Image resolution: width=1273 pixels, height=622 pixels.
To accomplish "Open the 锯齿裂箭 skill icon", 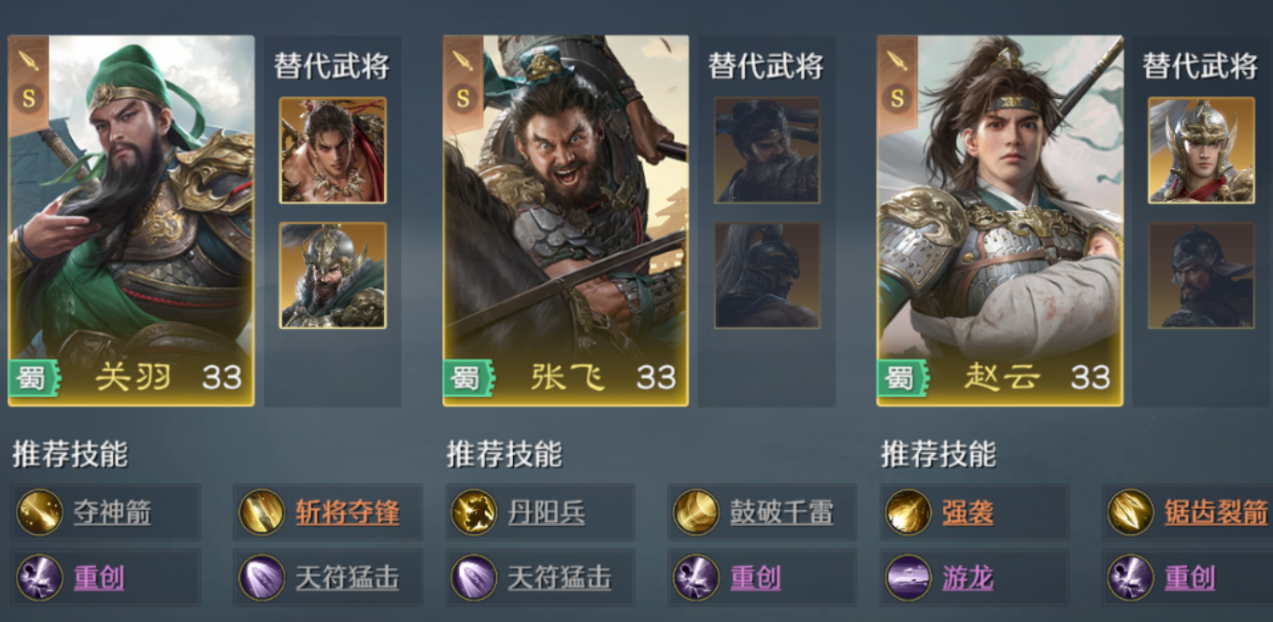I will click(x=1130, y=513).
